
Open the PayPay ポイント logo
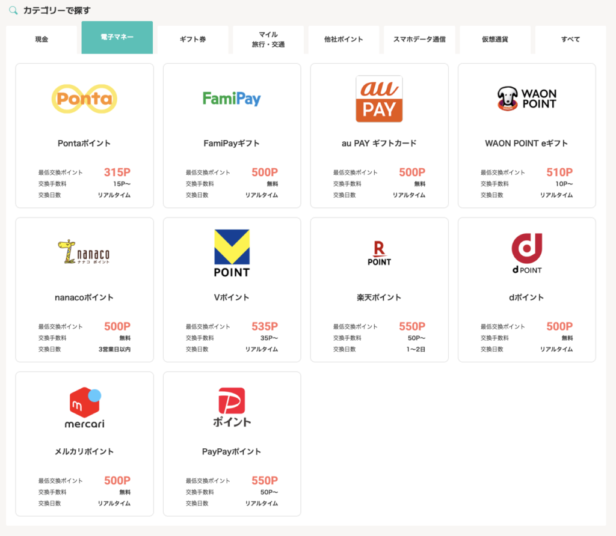[232, 407]
